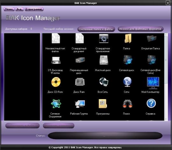Image resolution: width=172 pixels, height=150 pixels.
Task: Select the Открытая Папка icon
Action: pos(152,38)
